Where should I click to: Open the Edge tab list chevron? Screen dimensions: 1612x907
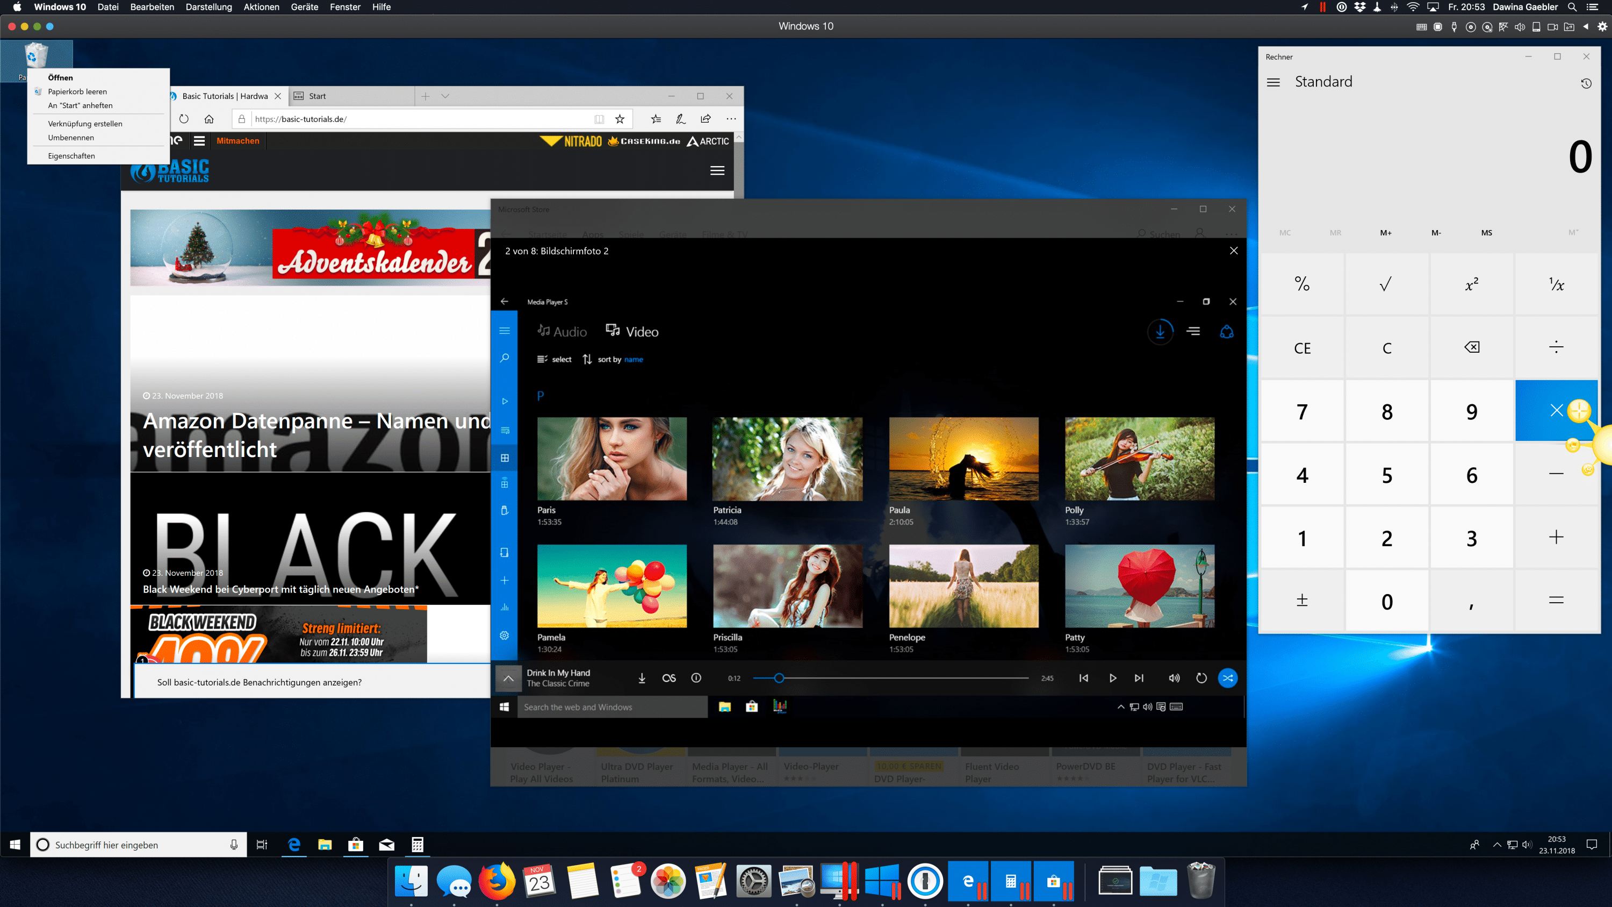point(444,96)
